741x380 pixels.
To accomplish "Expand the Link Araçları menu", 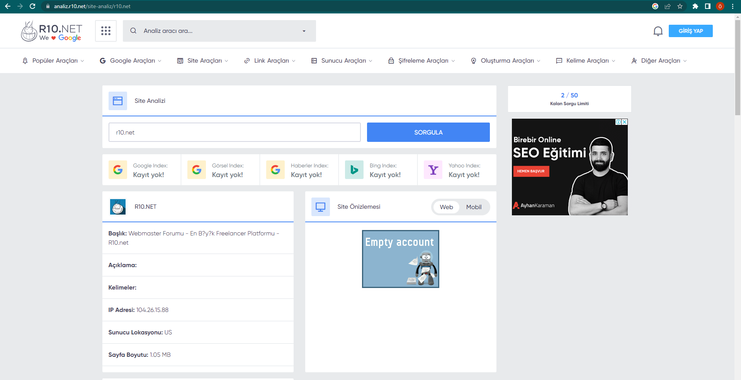I will point(270,61).
